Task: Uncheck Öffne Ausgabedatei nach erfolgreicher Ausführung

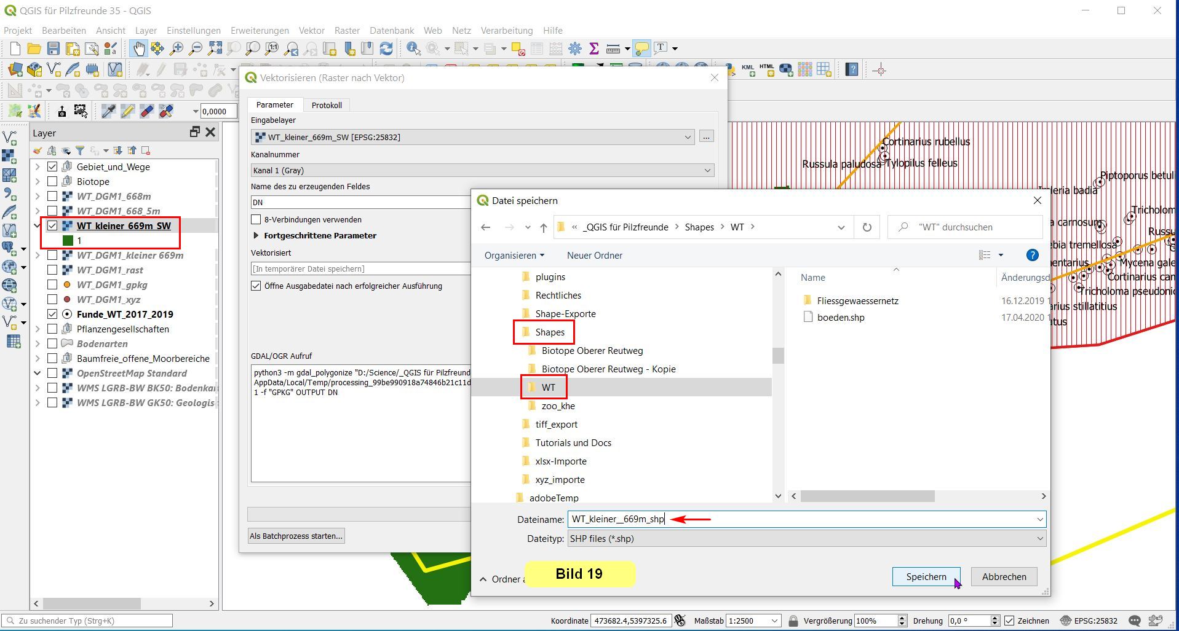Action: coord(256,286)
